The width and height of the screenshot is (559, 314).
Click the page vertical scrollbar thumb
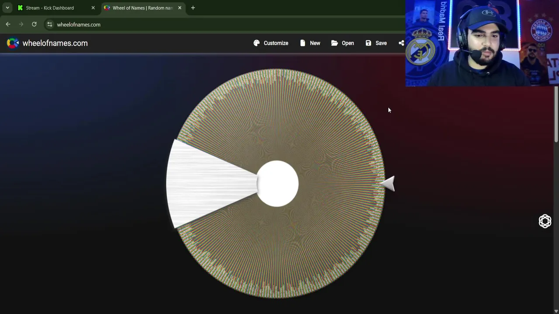[556, 114]
